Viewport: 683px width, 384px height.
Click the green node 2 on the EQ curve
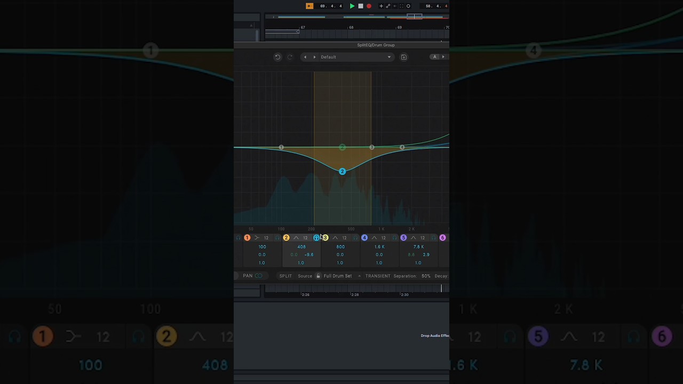(342, 147)
